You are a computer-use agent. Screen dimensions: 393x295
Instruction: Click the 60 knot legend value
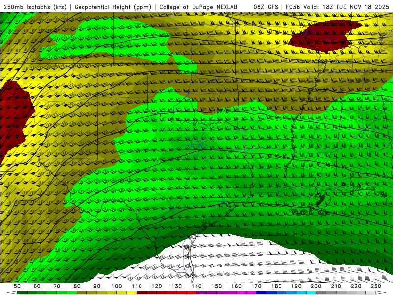(37, 286)
